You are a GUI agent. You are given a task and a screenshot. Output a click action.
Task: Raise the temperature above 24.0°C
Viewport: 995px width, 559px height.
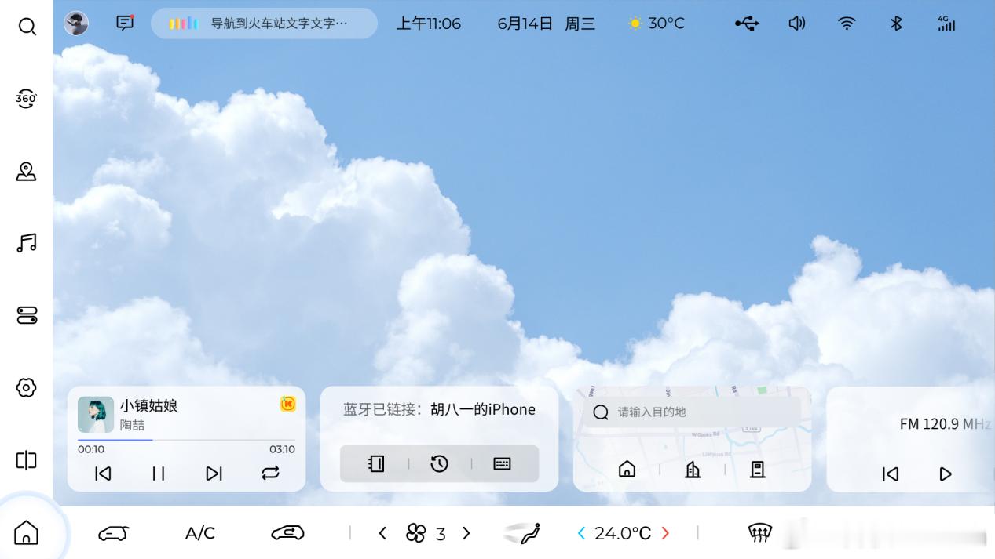click(x=665, y=533)
